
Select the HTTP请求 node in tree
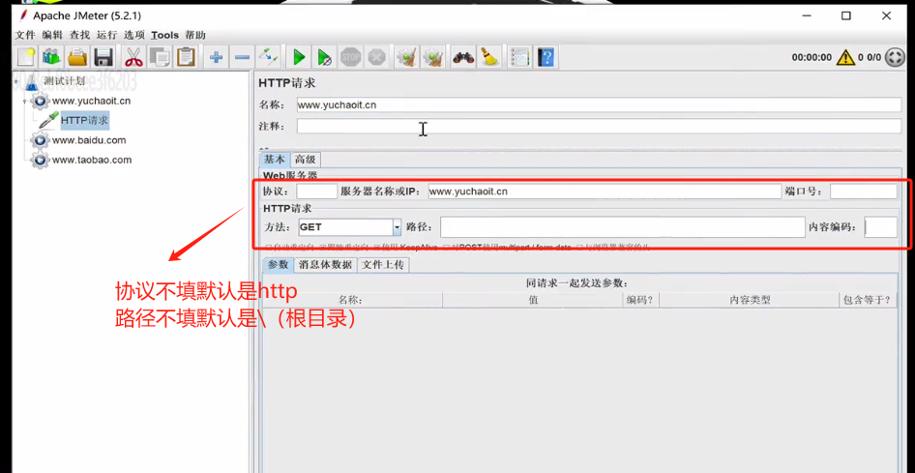click(x=84, y=120)
